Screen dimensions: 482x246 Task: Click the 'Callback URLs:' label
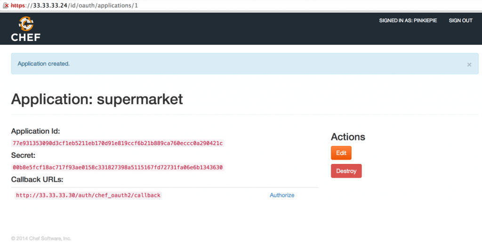(37, 180)
